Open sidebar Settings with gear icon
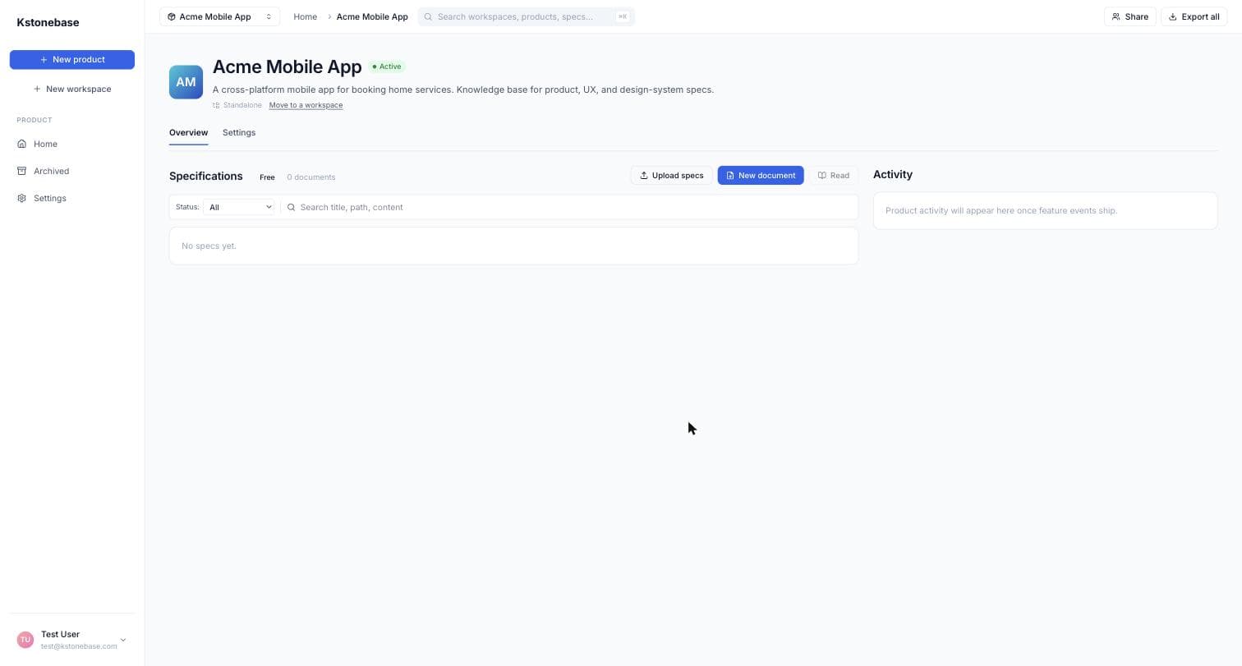The image size is (1242, 666). pos(72,198)
